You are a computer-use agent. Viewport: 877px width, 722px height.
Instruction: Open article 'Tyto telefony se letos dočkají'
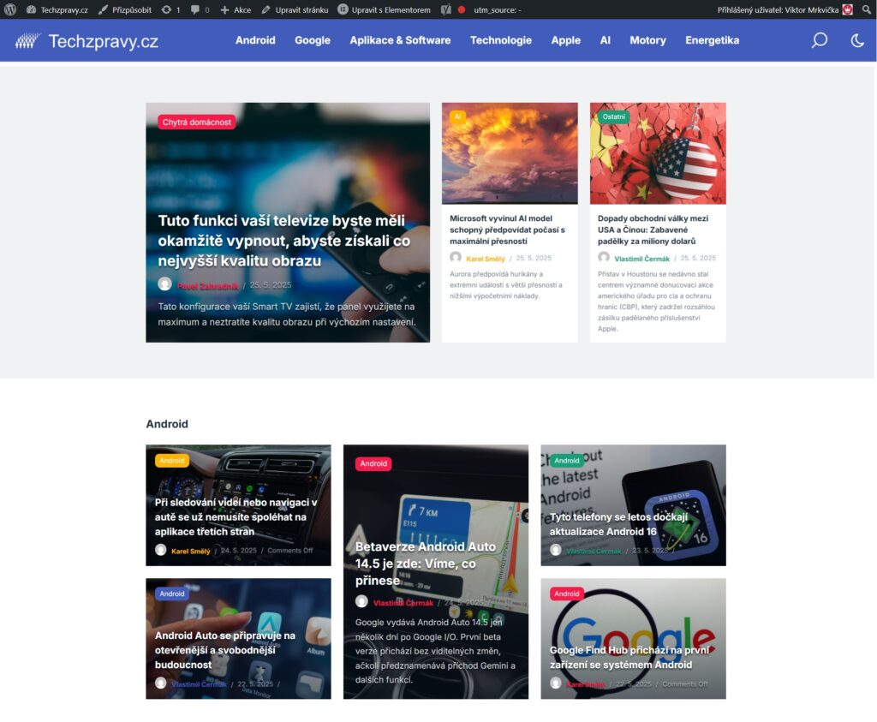(x=618, y=524)
